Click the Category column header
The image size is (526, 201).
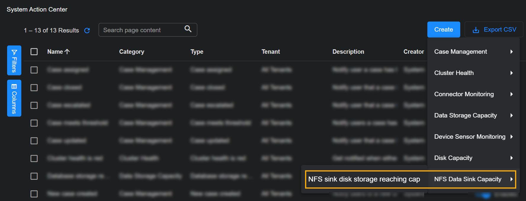(x=131, y=52)
